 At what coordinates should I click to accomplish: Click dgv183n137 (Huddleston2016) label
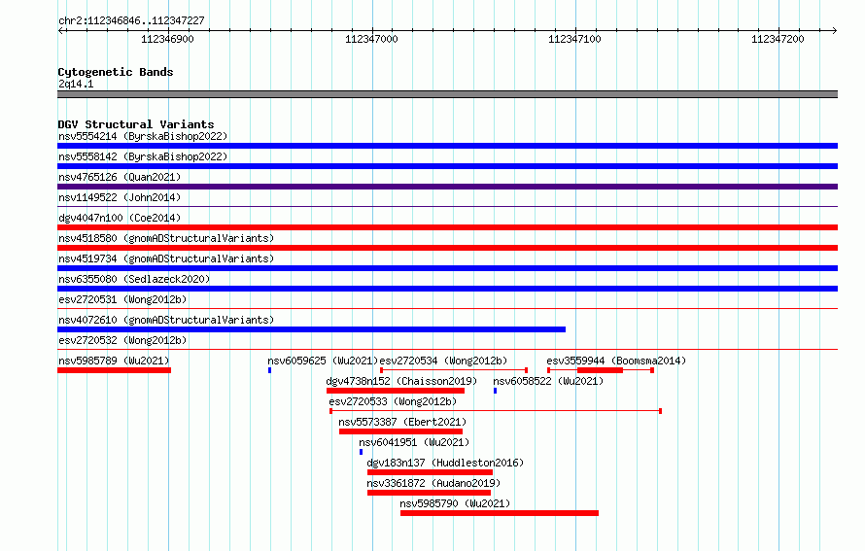[x=445, y=463]
